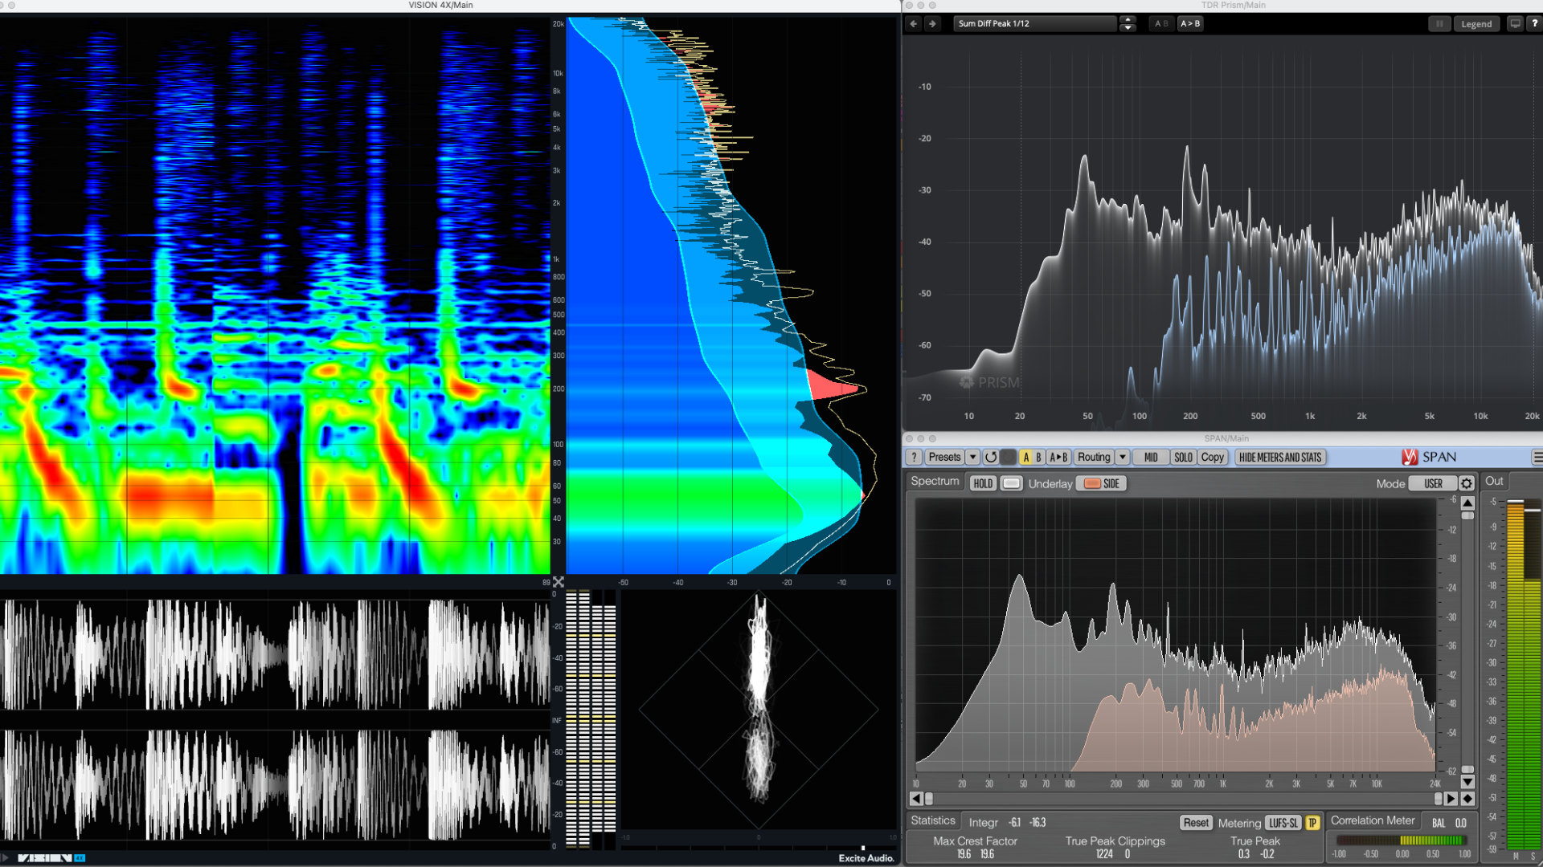Select the LUFS-SL metering mode
This screenshot has height=867, width=1543.
pos(1283,823)
